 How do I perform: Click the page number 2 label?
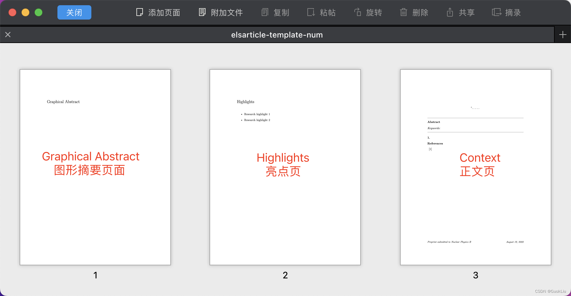[x=285, y=275]
